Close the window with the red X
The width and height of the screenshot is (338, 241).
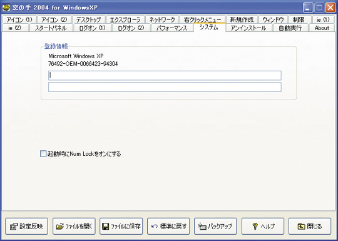point(330,8)
